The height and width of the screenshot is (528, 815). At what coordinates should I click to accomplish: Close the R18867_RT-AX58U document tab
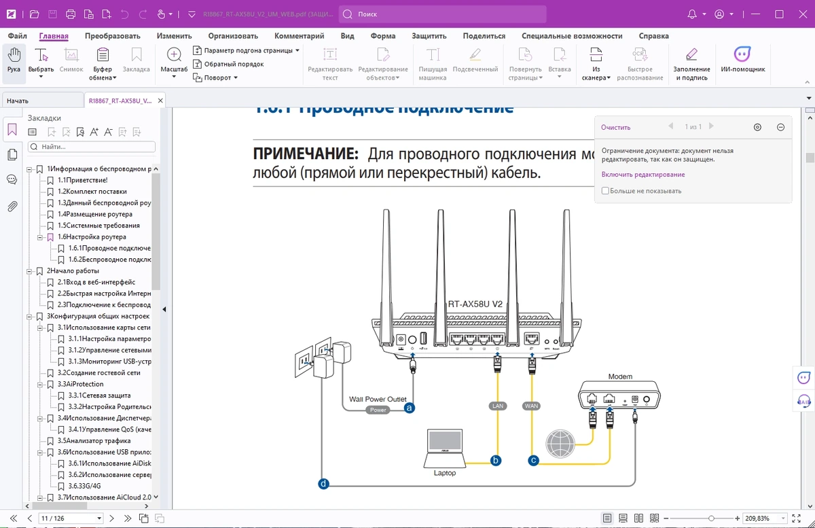point(160,101)
